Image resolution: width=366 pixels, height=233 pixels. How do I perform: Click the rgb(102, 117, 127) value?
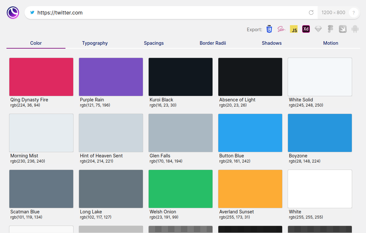95,217
